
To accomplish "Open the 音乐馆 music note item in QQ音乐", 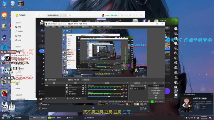I will click(x=19, y=31).
